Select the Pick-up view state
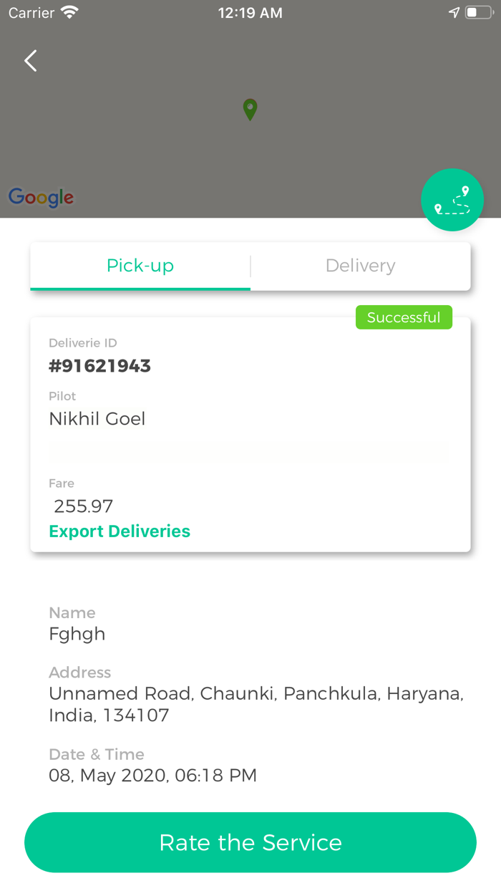The image size is (501, 891). (140, 265)
